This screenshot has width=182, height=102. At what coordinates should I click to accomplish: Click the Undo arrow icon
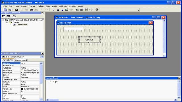[42, 10]
